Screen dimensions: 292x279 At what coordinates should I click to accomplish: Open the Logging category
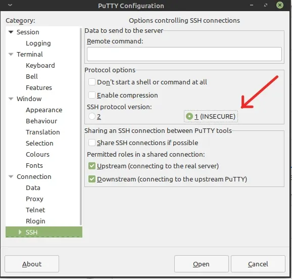(x=38, y=43)
